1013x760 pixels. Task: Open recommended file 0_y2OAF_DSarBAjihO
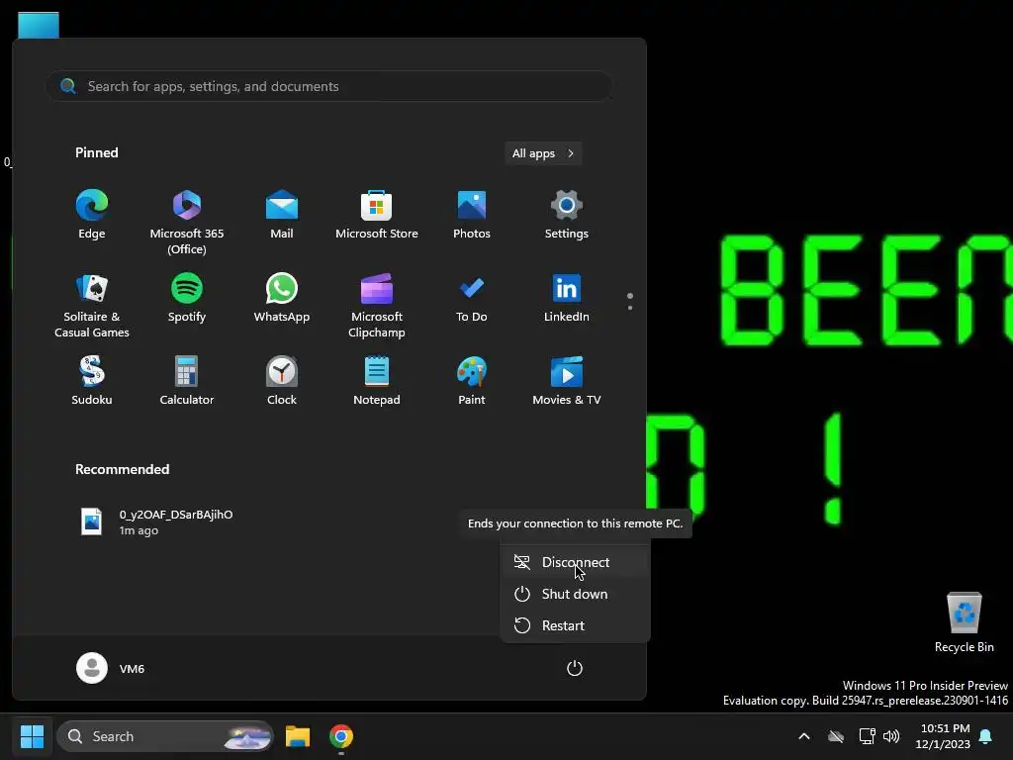(156, 522)
